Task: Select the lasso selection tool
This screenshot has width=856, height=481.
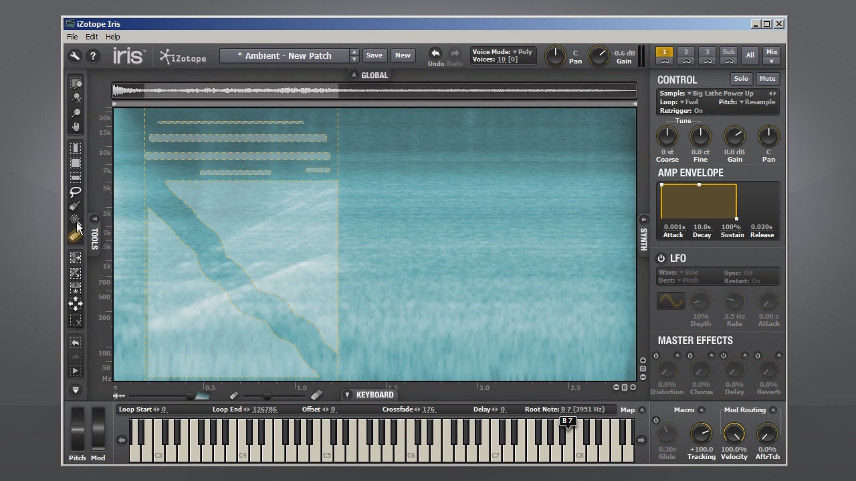Action: click(76, 192)
